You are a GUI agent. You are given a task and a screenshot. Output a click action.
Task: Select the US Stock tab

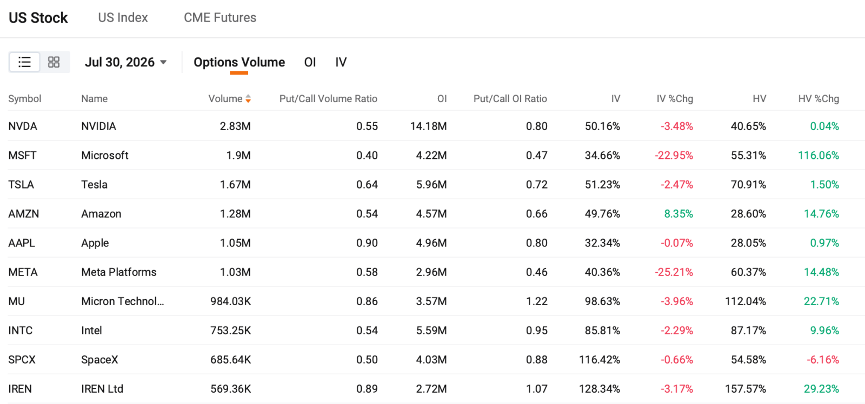pos(38,18)
